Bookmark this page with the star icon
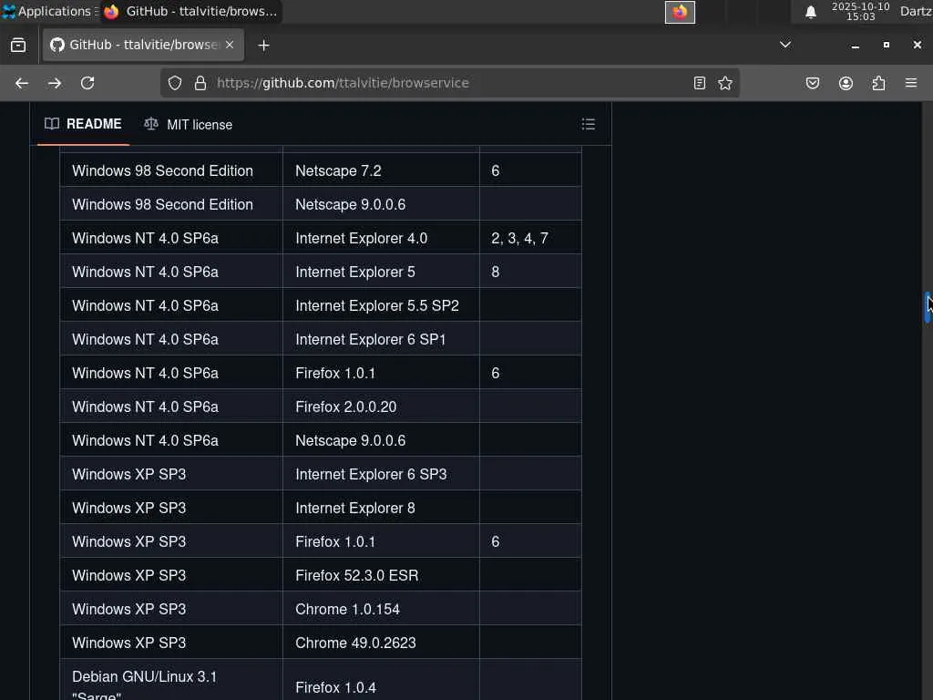The width and height of the screenshot is (933, 700). point(725,83)
